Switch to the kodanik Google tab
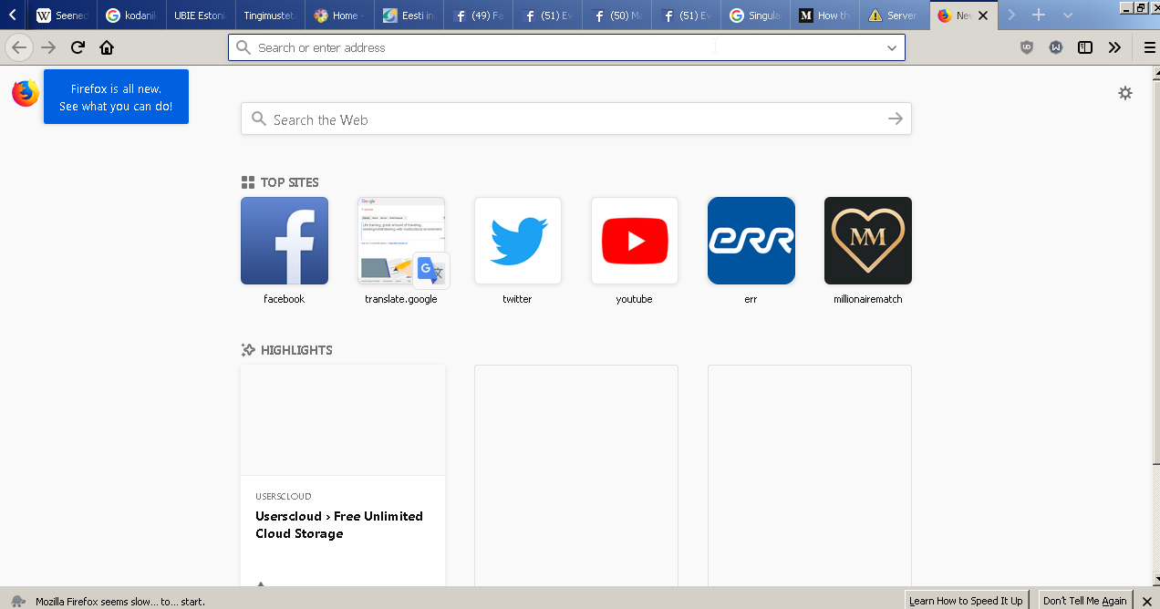1160x609 pixels. [131, 15]
